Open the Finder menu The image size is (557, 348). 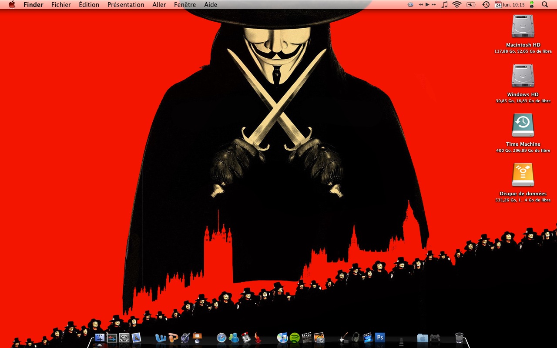(x=33, y=5)
